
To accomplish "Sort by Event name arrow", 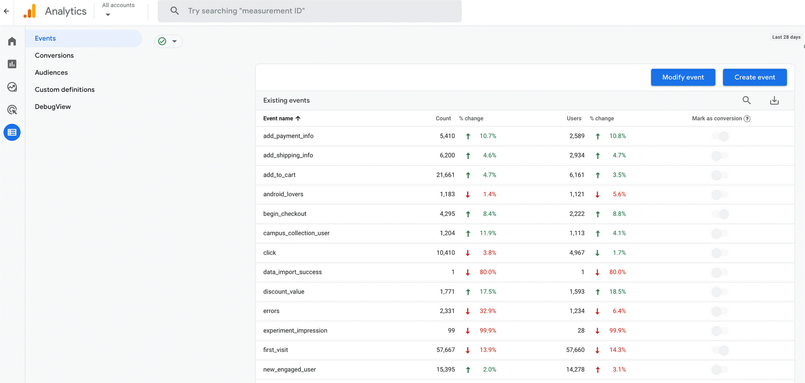I will [298, 118].
